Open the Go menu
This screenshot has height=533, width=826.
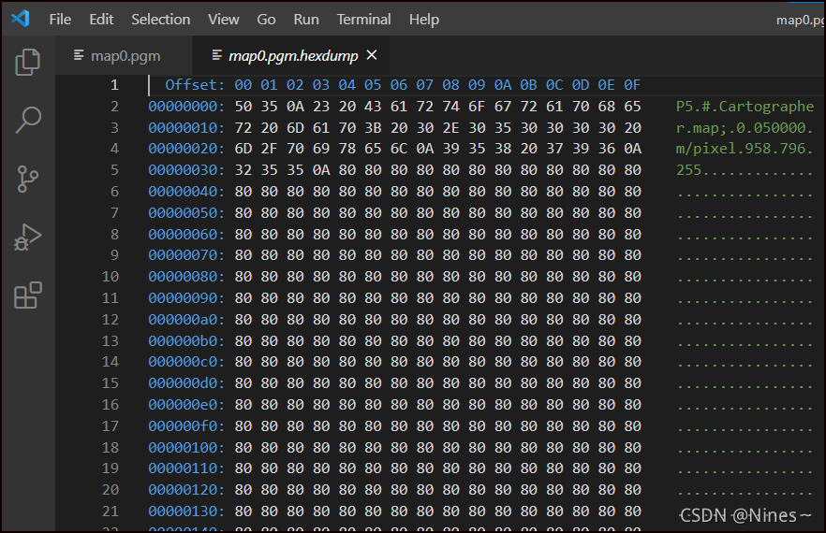[266, 20]
